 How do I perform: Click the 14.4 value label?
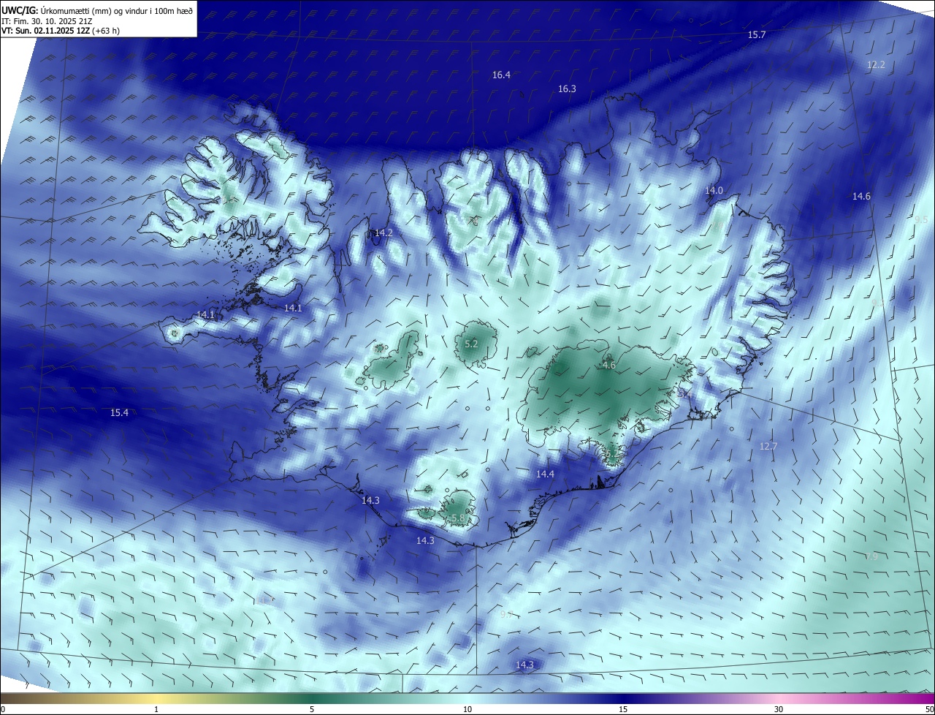tap(545, 474)
